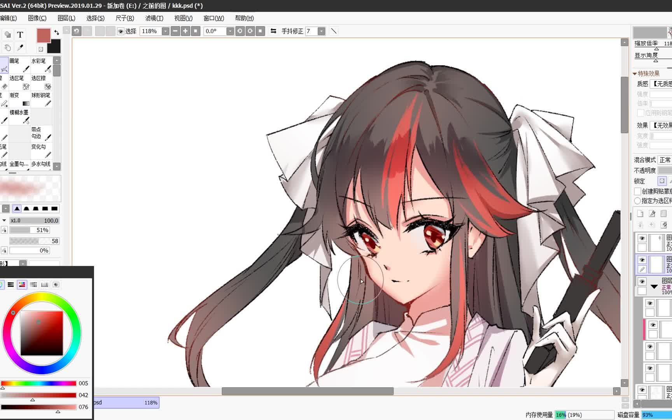Image resolution: width=672 pixels, height=420 pixels.
Task: Open the rotation angle dropdown
Action: point(230,31)
